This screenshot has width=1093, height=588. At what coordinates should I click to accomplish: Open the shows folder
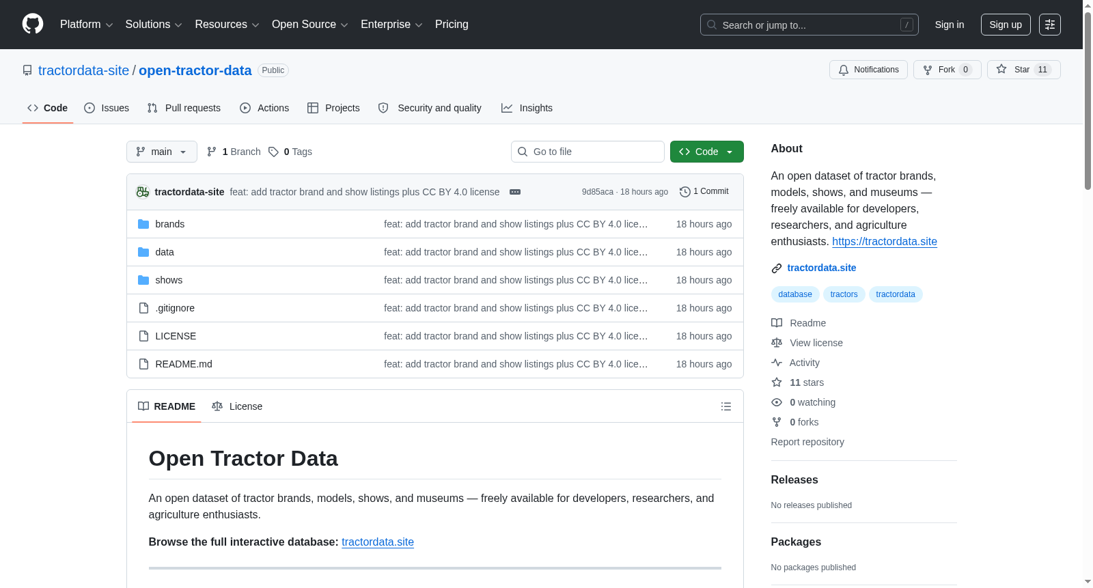(169, 280)
